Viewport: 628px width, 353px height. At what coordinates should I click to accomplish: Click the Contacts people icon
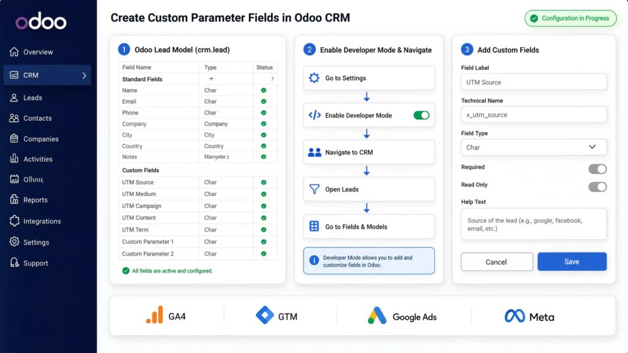[x=14, y=118]
